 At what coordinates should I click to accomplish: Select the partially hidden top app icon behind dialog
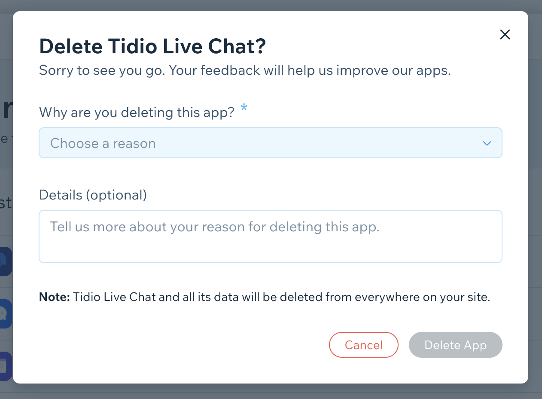click(6, 261)
